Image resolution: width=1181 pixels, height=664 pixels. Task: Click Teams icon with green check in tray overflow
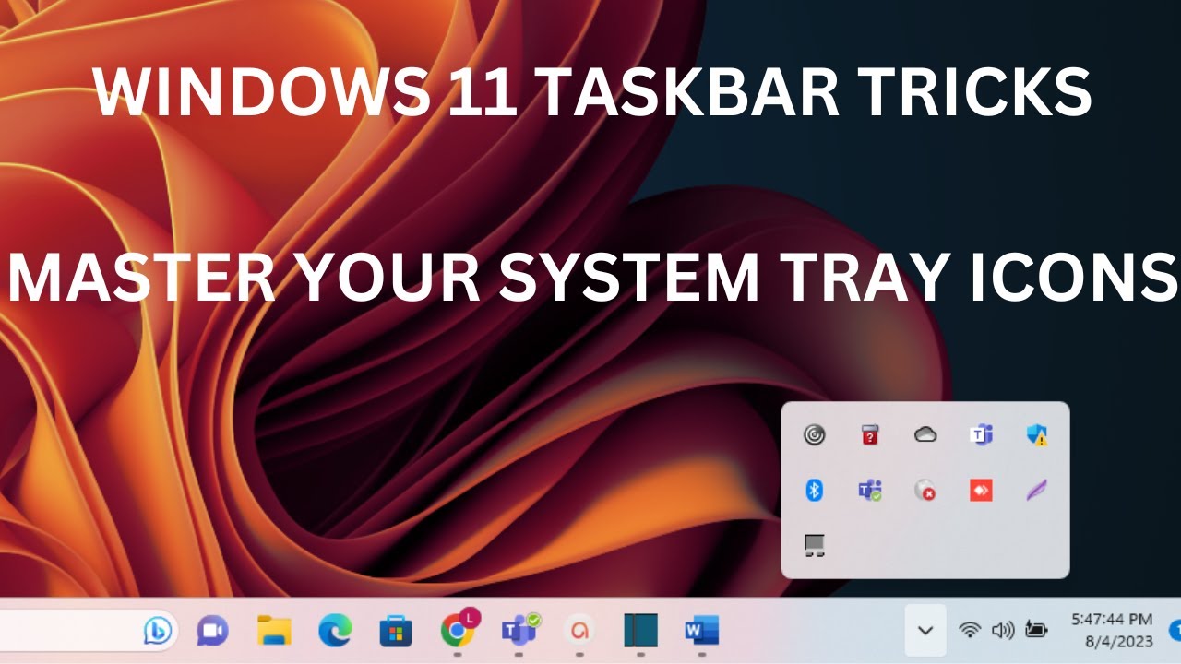(870, 490)
